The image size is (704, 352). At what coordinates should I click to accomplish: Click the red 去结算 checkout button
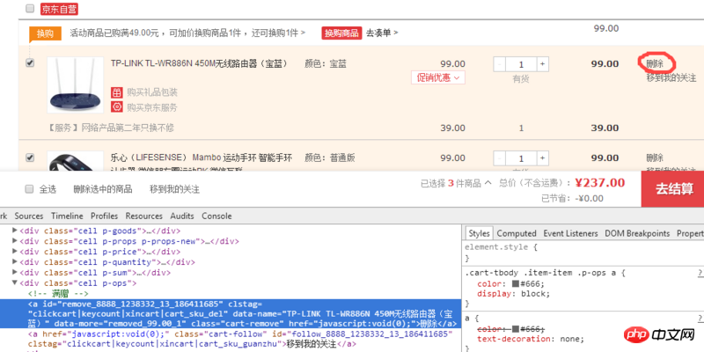pyautogui.click(x=672, y=189)
